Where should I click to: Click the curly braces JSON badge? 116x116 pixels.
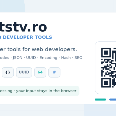coord(8,72)
